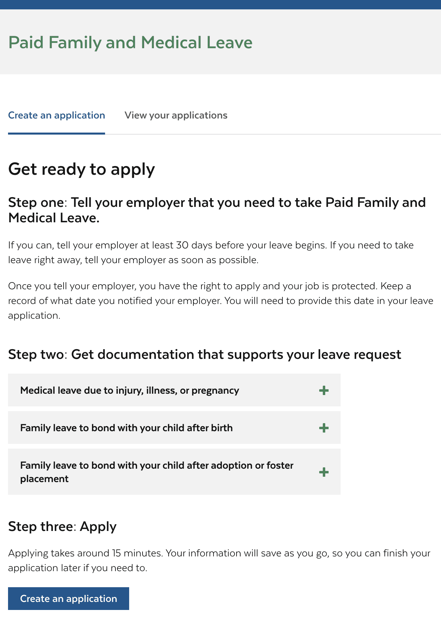This screenshot has width=441, height=618.
Task: Click the blue underline beneath active tab
Action: 57,133
